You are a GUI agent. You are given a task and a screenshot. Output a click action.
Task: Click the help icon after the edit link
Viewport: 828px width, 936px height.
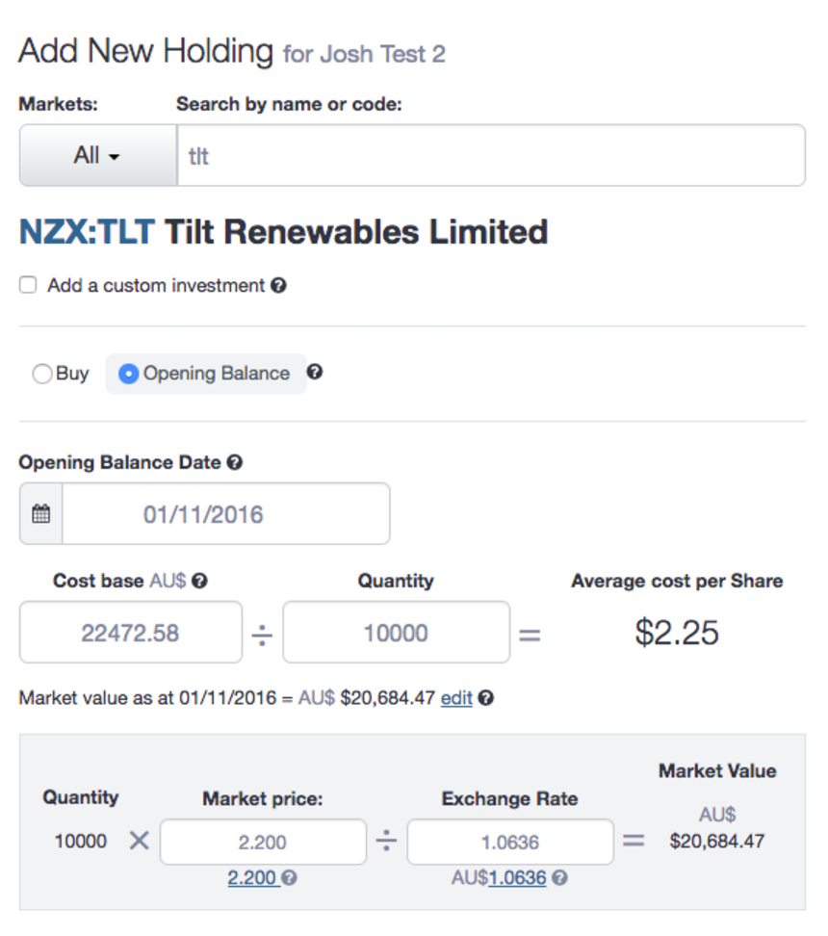(x=485, y=698)
